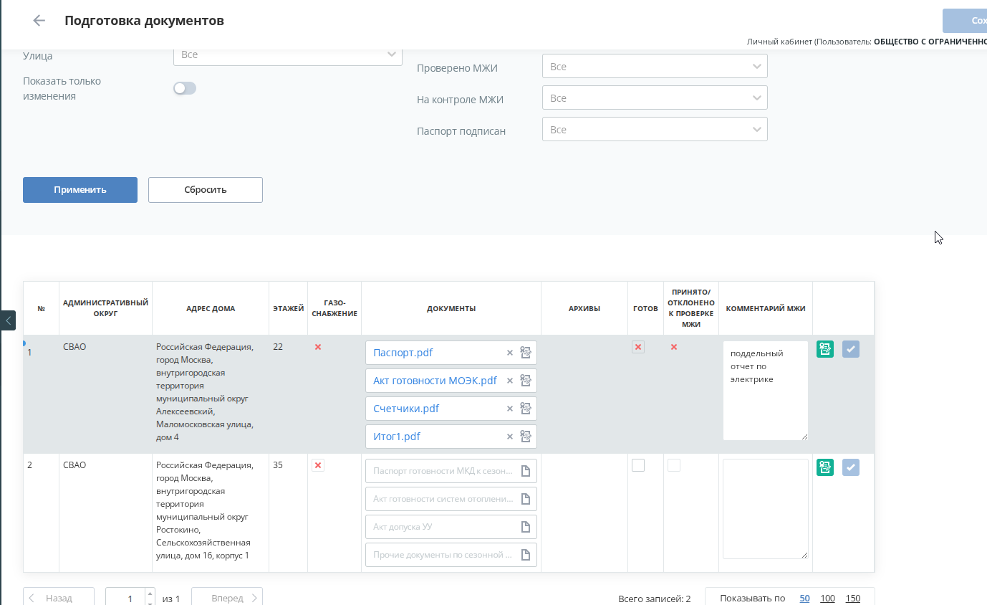Click the МЖИ comment text area in row 2
This screenshot has height=605, width=987.
point(766,509)
